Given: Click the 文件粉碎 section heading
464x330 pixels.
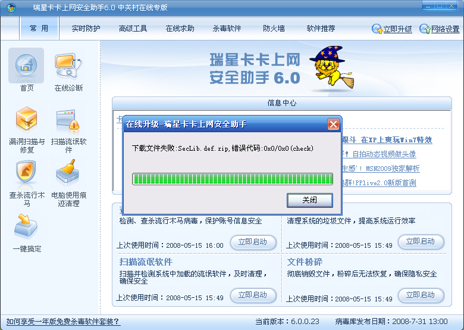Looking at the screenshot, I should (305, 262).
